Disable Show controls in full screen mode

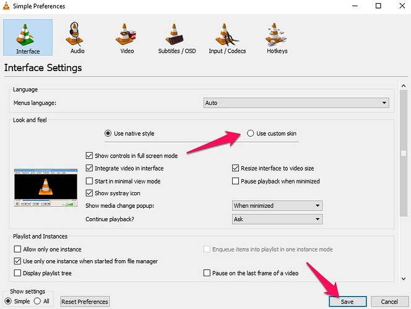pyautogui.click(x=90, y=156)
